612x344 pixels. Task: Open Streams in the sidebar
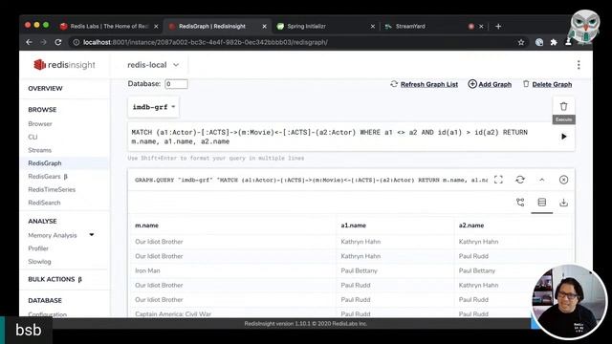[40, 150]
